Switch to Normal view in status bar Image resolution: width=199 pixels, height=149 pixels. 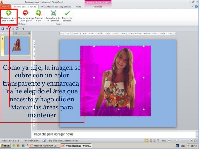pos(147,141)
